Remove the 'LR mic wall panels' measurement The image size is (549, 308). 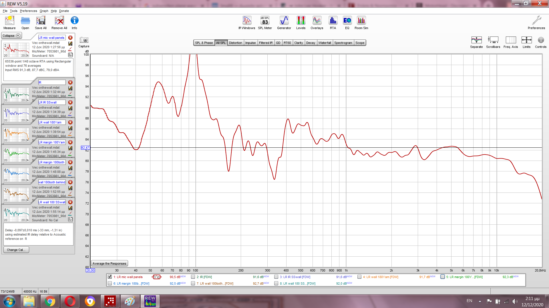click(x=70, y=38)
